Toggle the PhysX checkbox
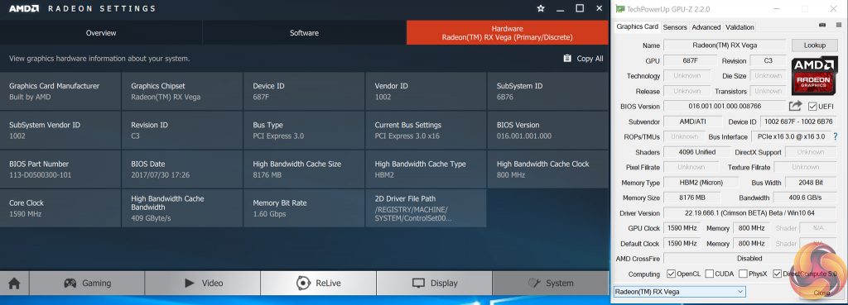The image size is (848, 305). pyautogui.click(x=743, y=274)
